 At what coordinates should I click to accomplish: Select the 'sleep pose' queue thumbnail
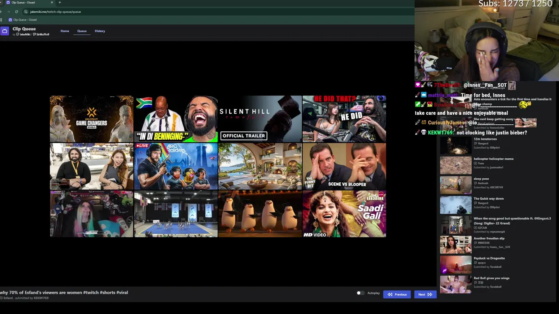point(455,185)
